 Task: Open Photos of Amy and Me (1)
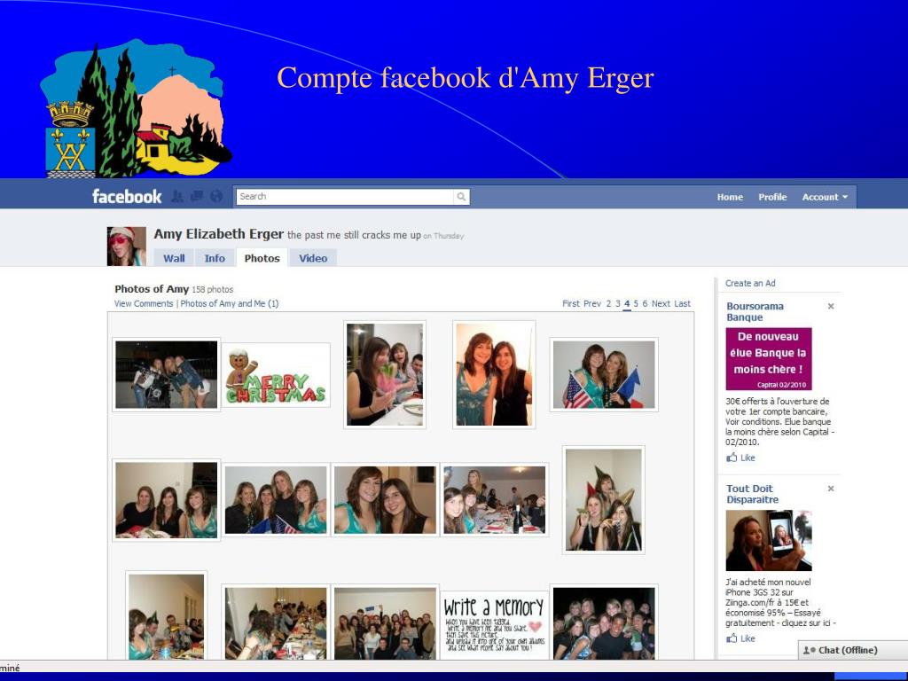[230, 303]
